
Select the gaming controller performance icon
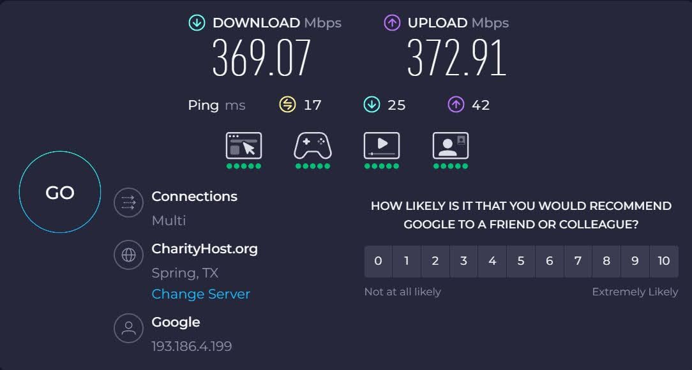coord(312,145)
